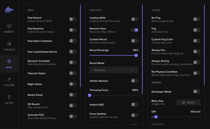Viewport: 210px width, 129px height.
Task: Enable the Fast Search toggle
Action: [73, 19]
